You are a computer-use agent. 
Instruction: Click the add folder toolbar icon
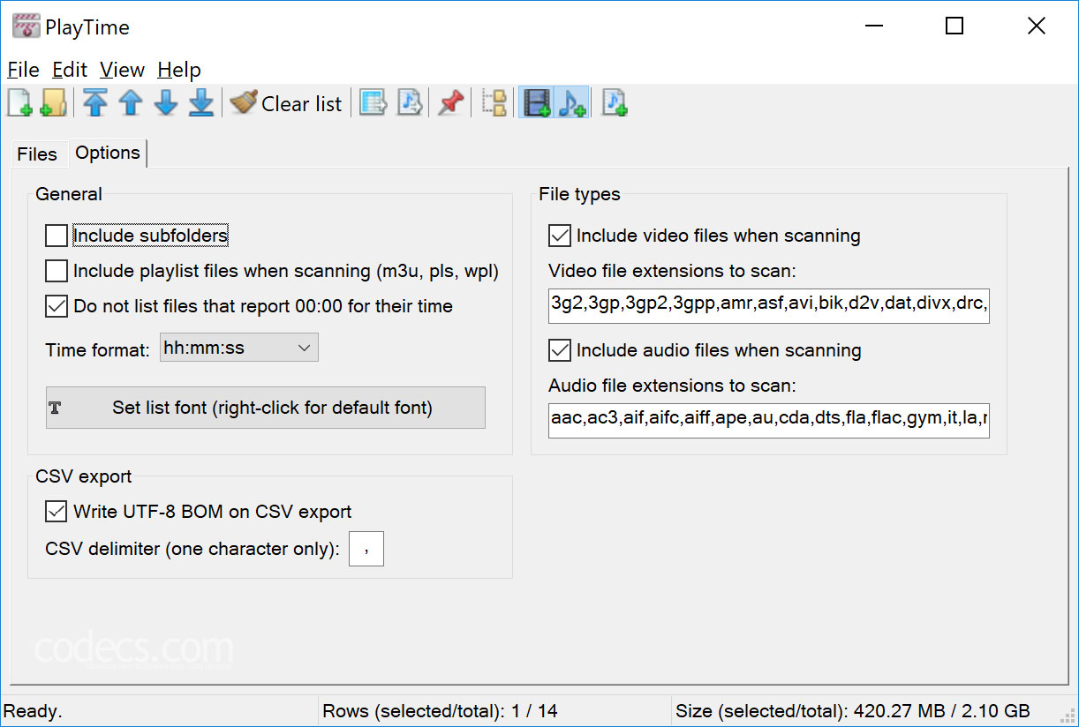point(53,103)
